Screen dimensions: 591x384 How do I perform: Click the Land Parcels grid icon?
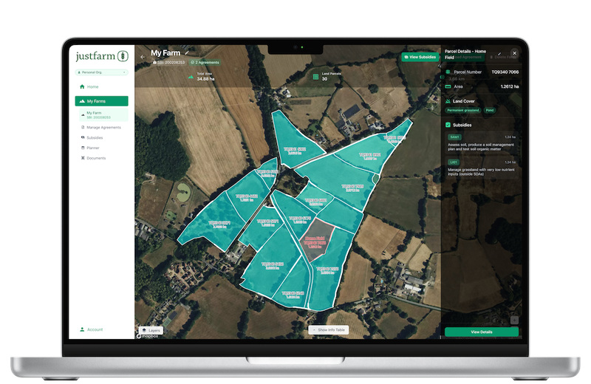(x=315, y=75)
